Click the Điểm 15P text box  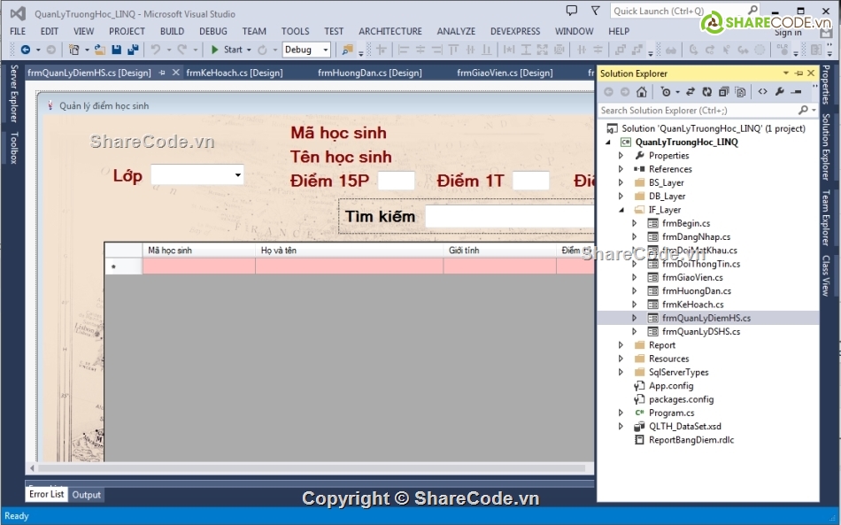396,181
